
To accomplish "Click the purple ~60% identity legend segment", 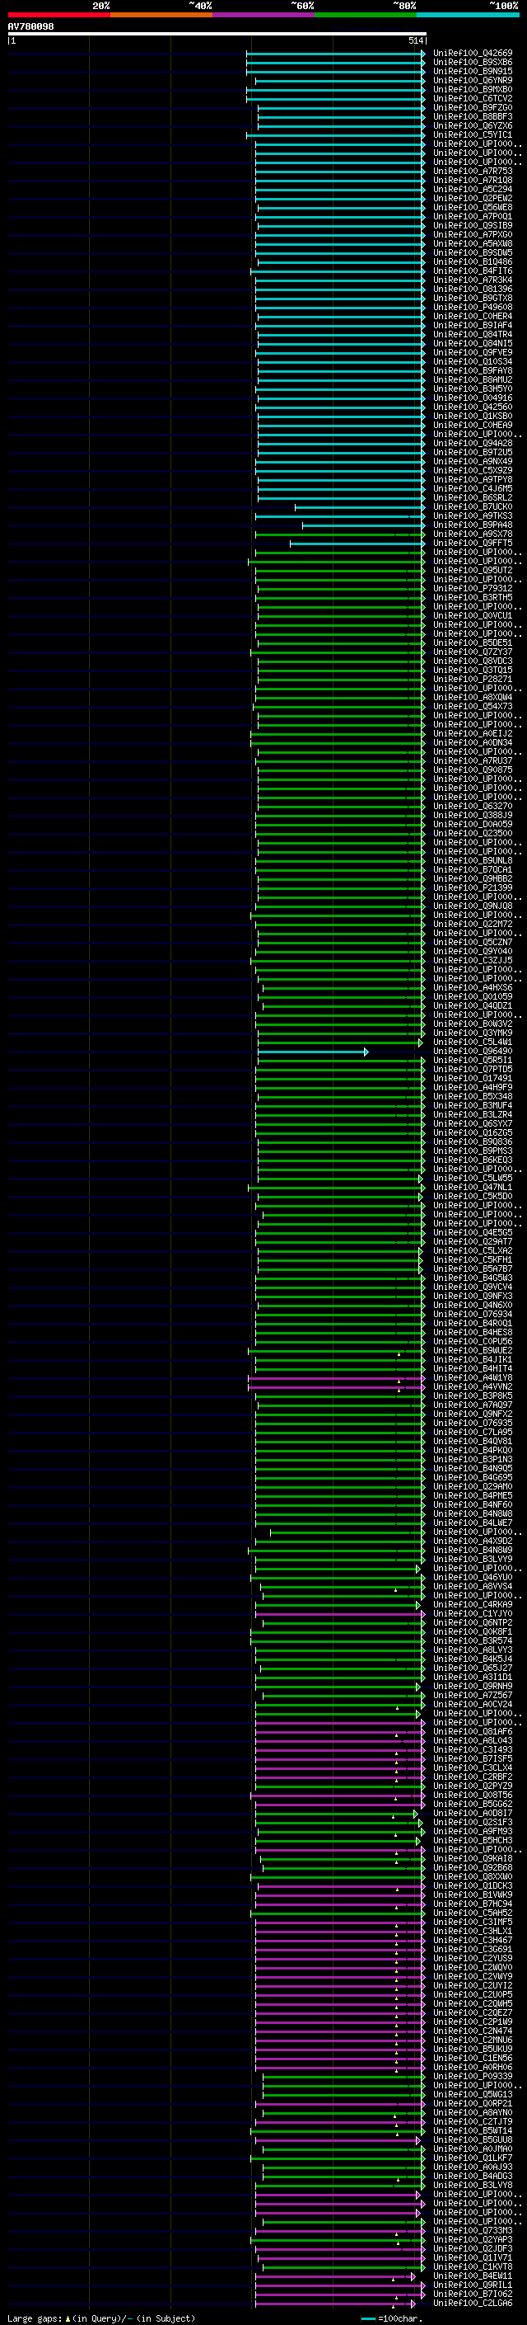I will 264,15.
